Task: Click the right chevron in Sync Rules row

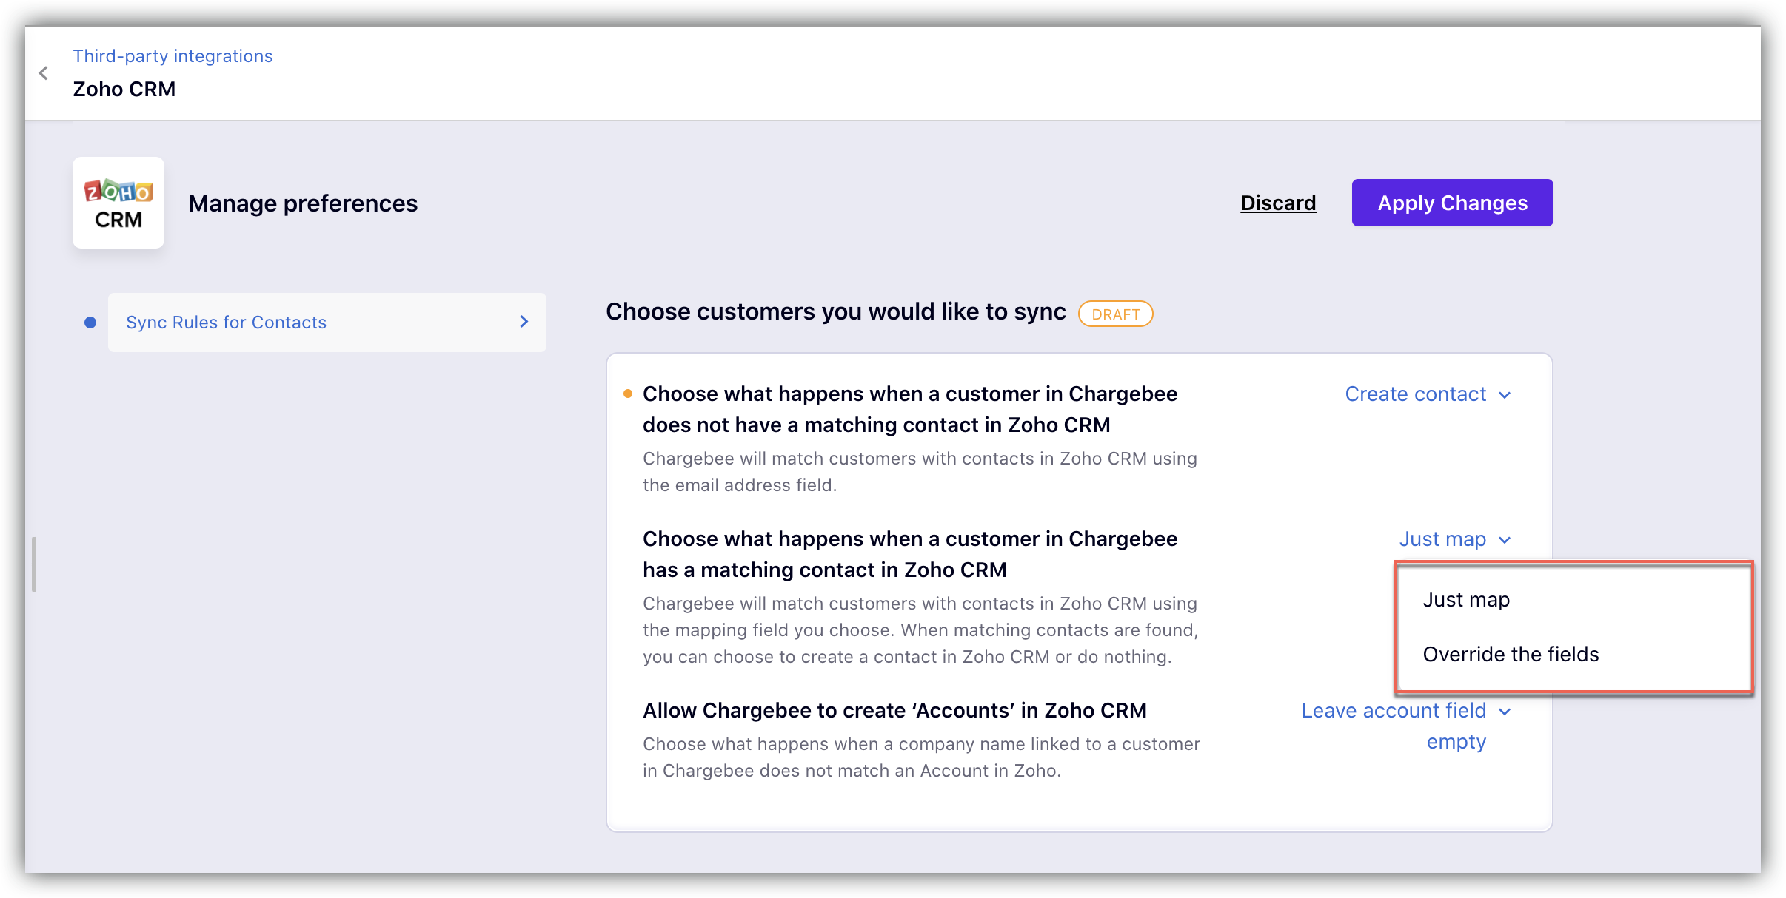Action: pos(524,322)
